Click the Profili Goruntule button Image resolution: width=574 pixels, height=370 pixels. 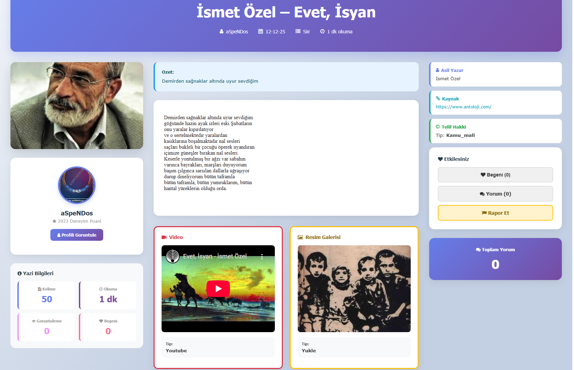pyautogui.click(x=76, y=235)
